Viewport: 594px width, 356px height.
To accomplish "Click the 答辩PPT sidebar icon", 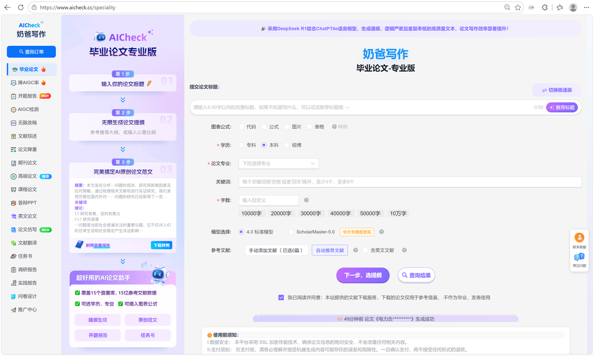I will click(13, 203).
